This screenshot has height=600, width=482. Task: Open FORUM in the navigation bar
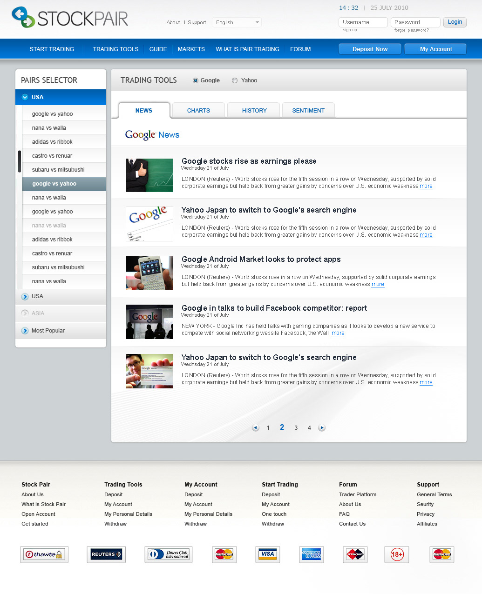300,49
